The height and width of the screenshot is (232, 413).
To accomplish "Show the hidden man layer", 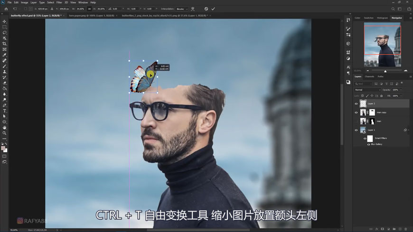I will [x=356, y=121].
